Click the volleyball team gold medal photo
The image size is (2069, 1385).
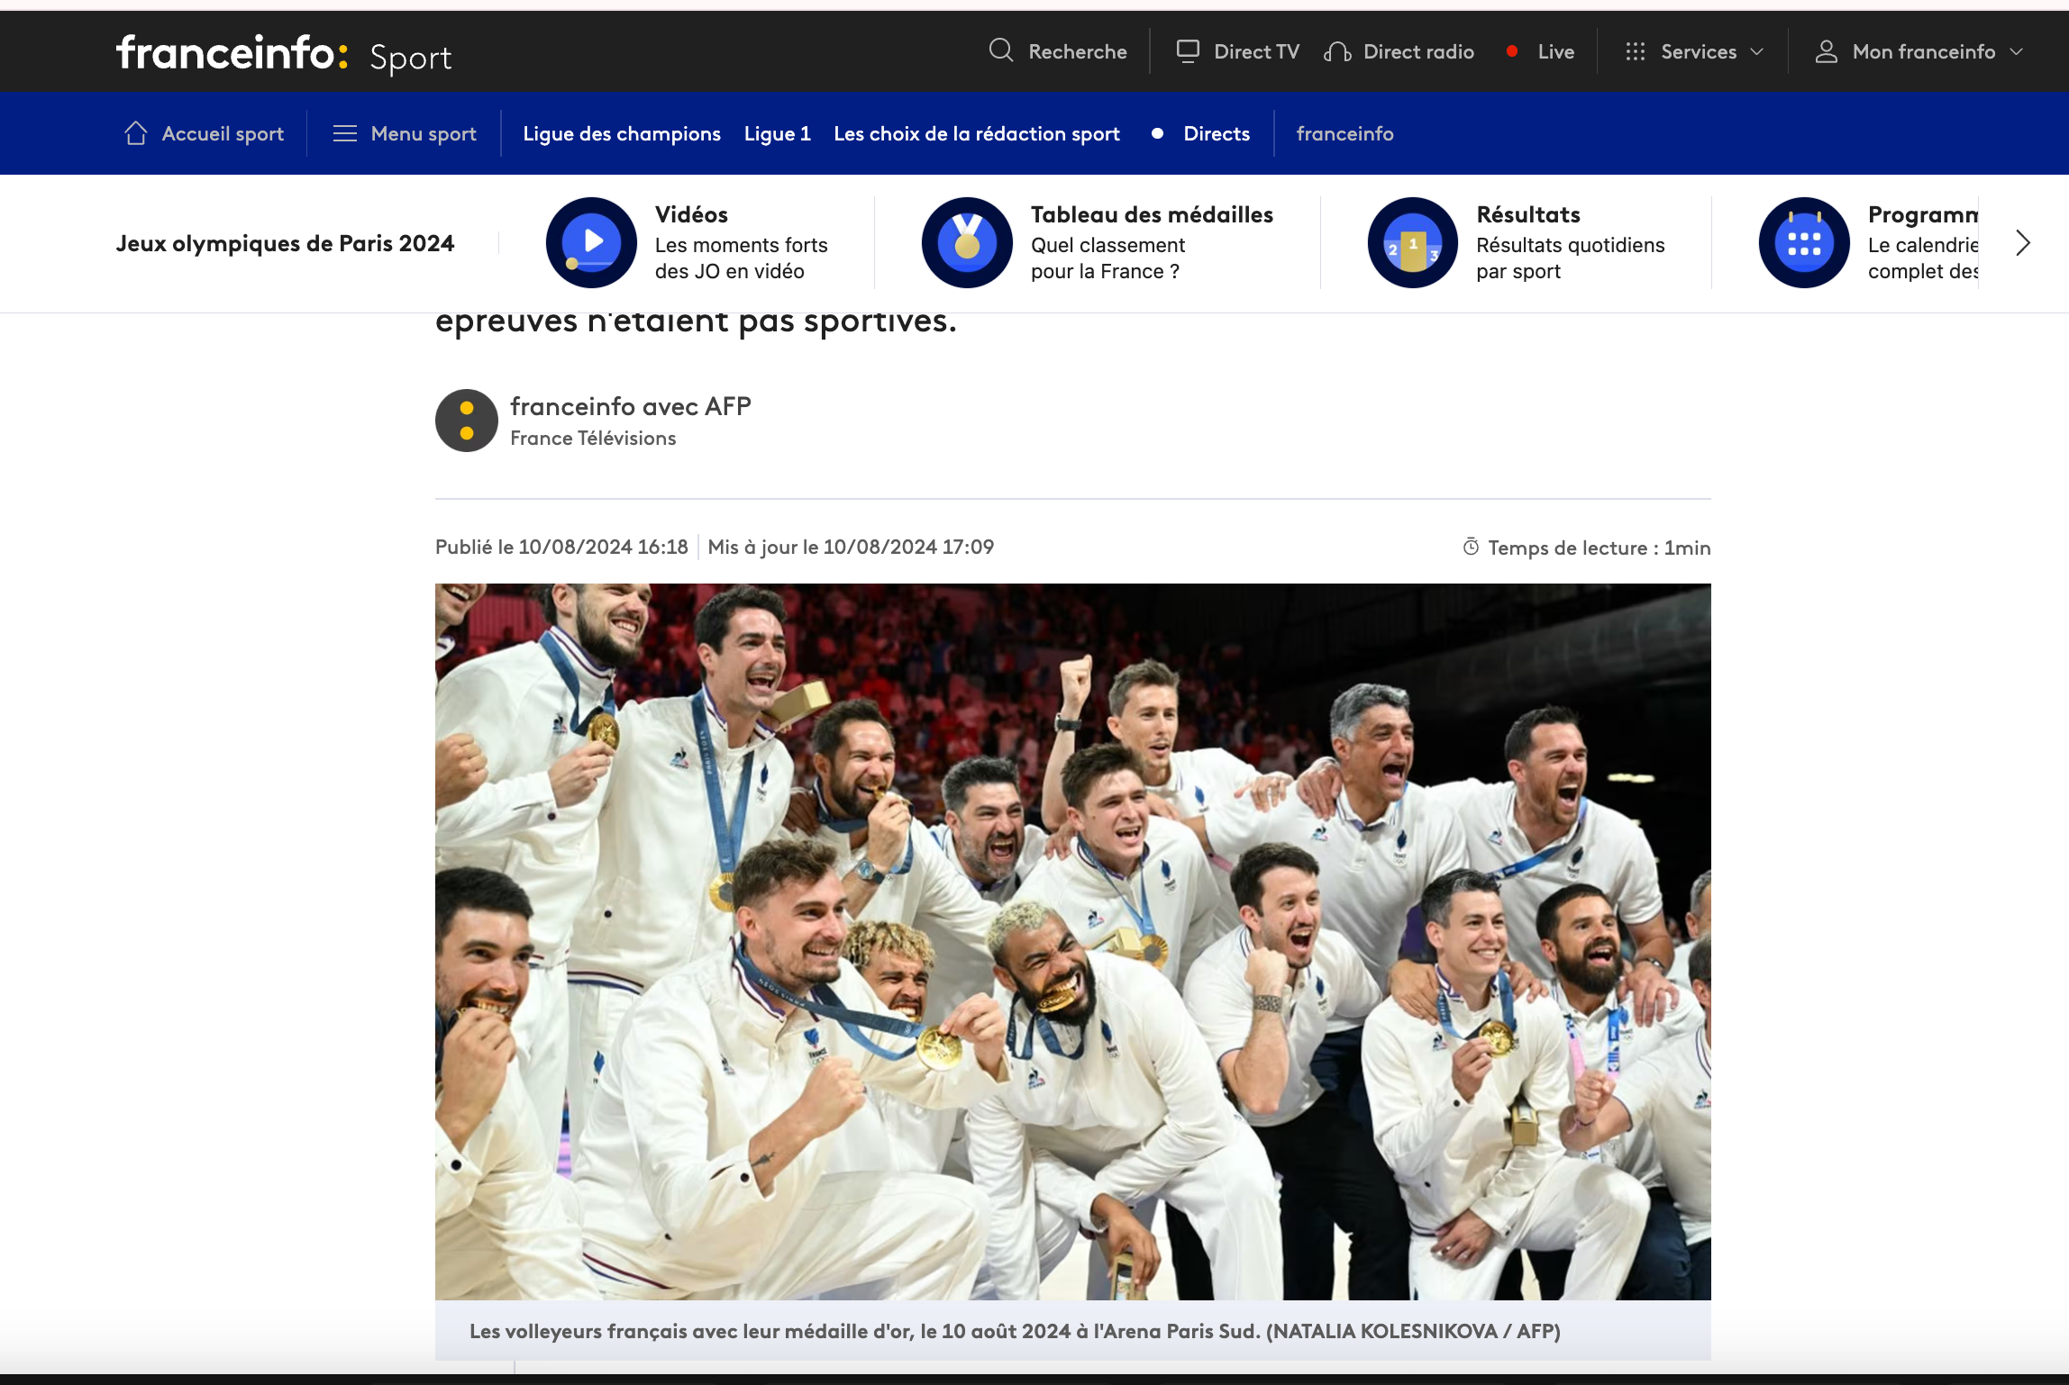point(1072,941)
